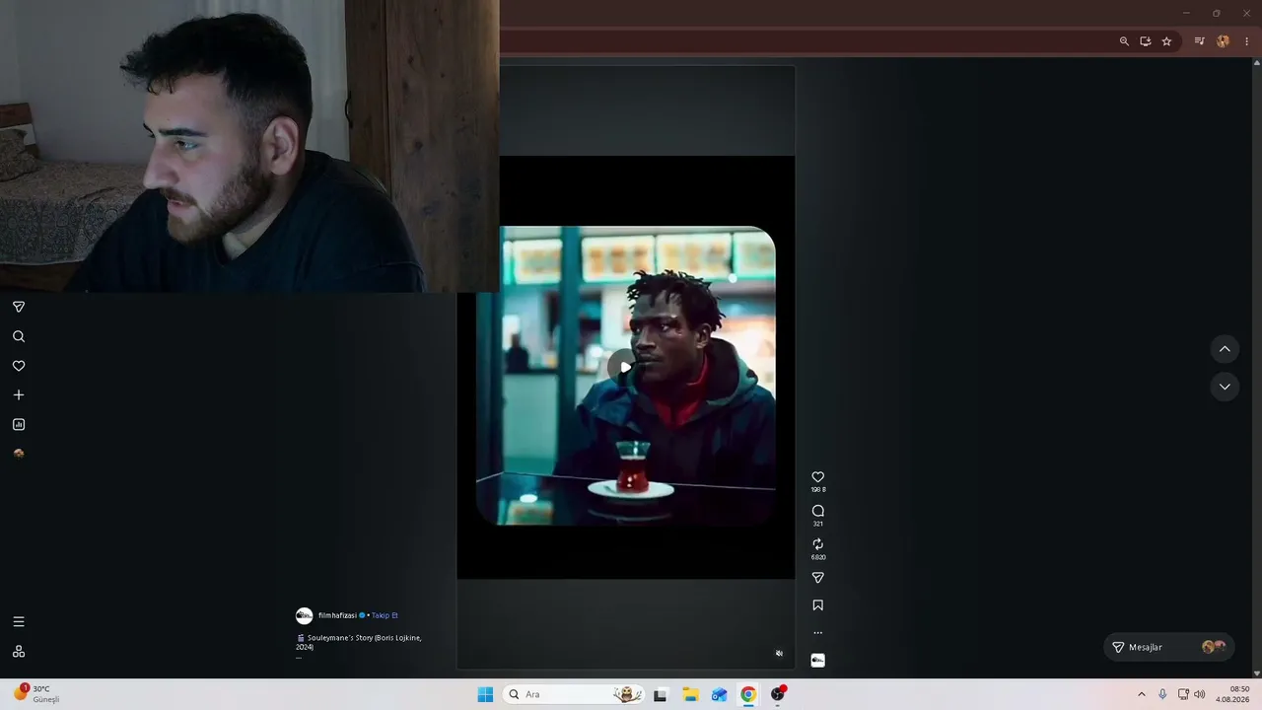Go to the previous reel with up arrow
The image size is (1262, 710).
pos(1225,349)
